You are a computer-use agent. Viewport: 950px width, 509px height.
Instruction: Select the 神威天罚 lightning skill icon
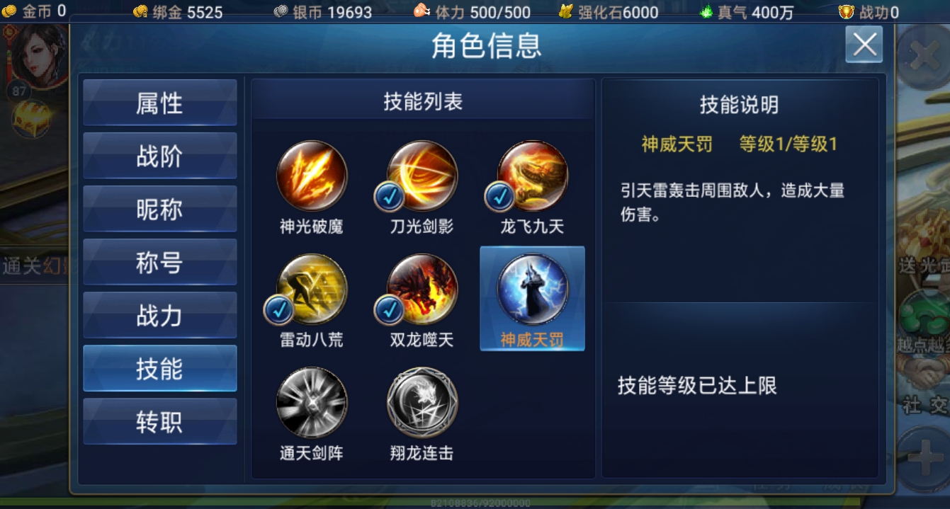(x=533, y=289)
